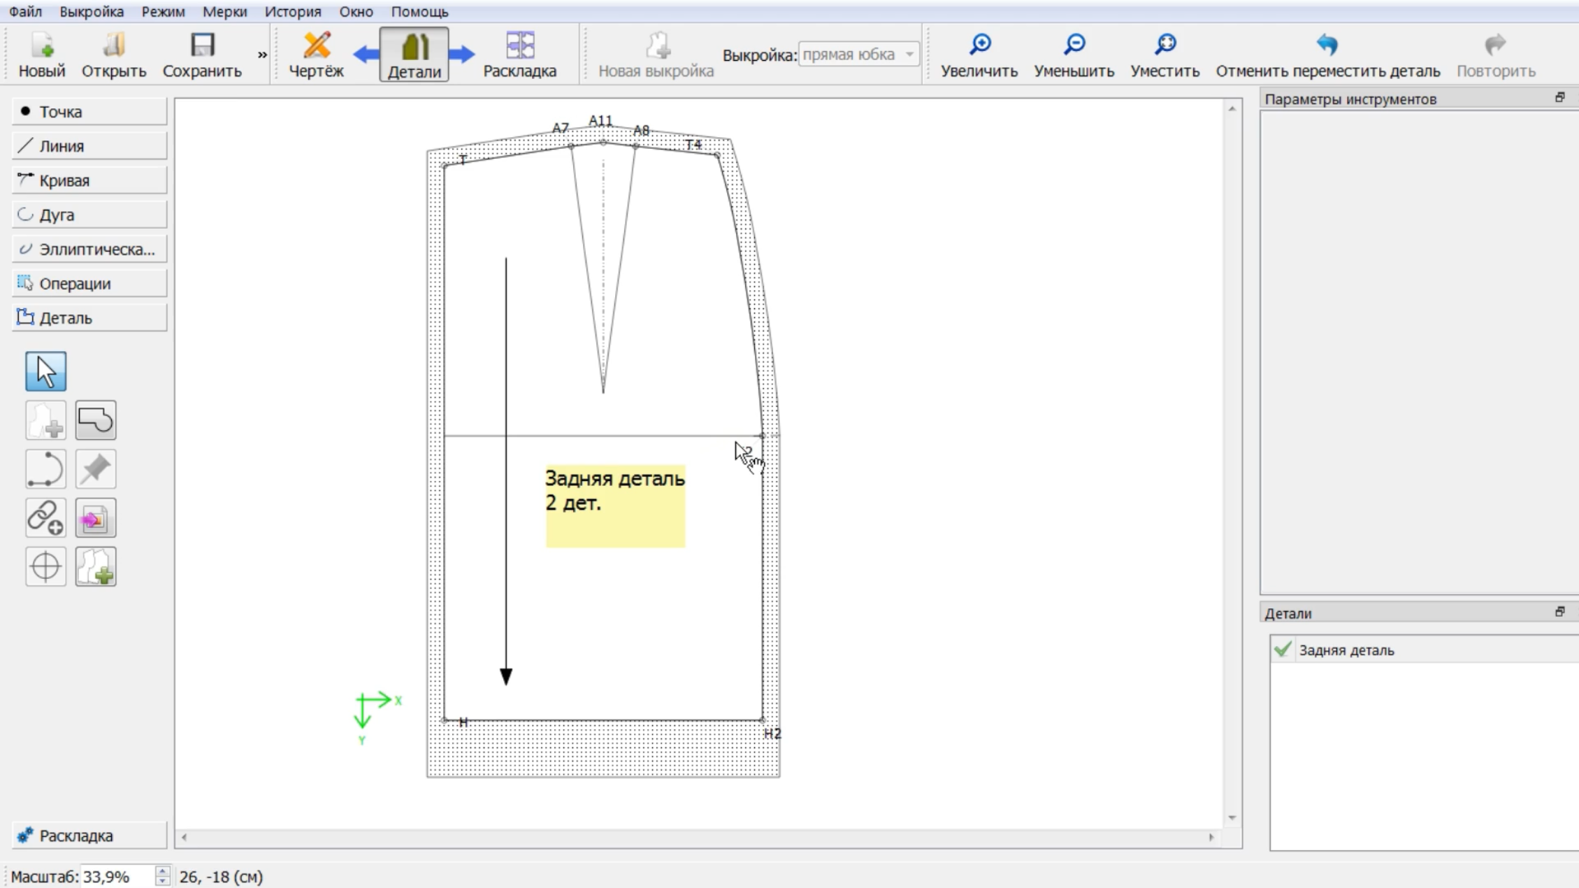Viewport: 1579px width, 888px height.
Task: Click Отменить переместить деталь undo button
Action: [x=1327, y=55]
